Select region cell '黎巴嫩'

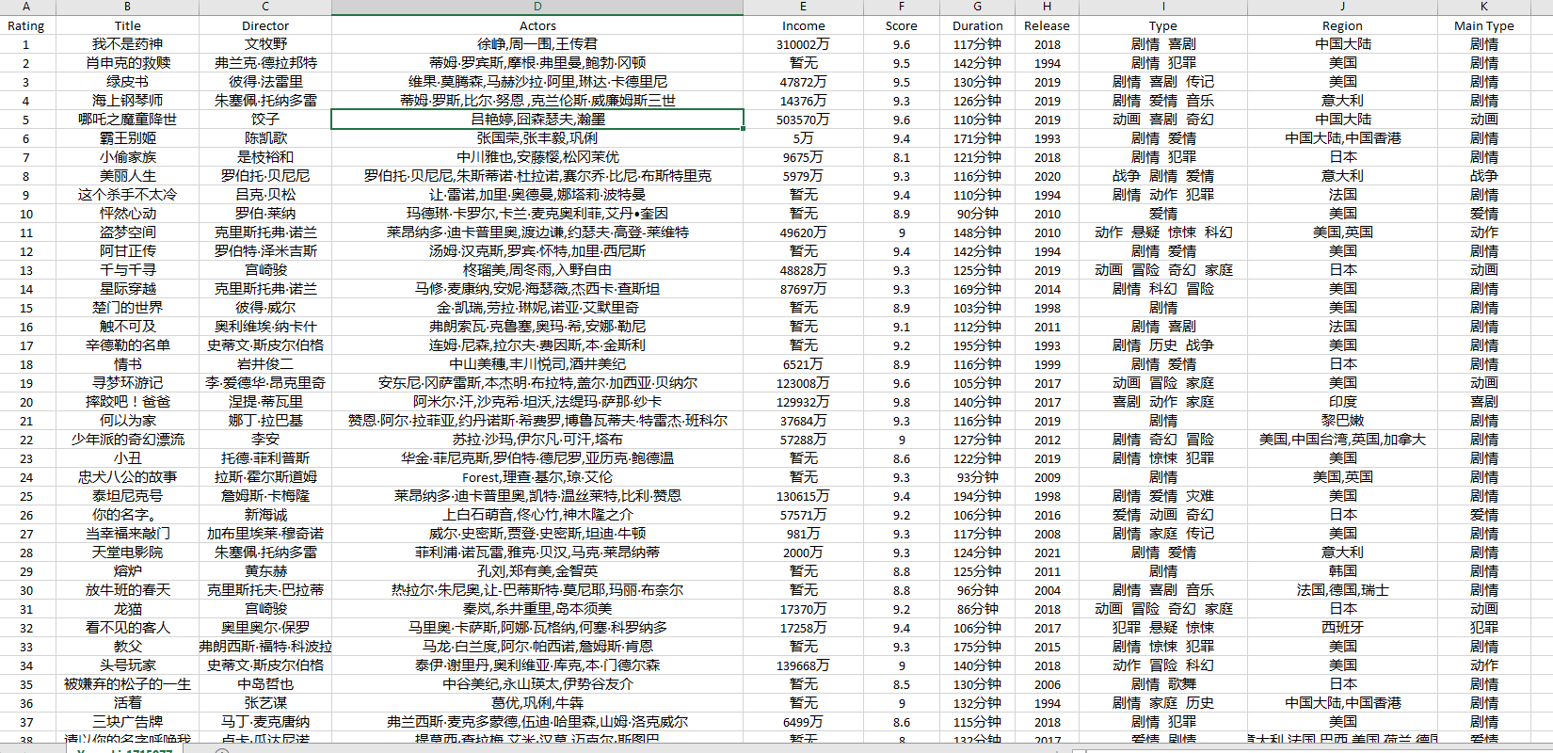tap(1342, 421)
